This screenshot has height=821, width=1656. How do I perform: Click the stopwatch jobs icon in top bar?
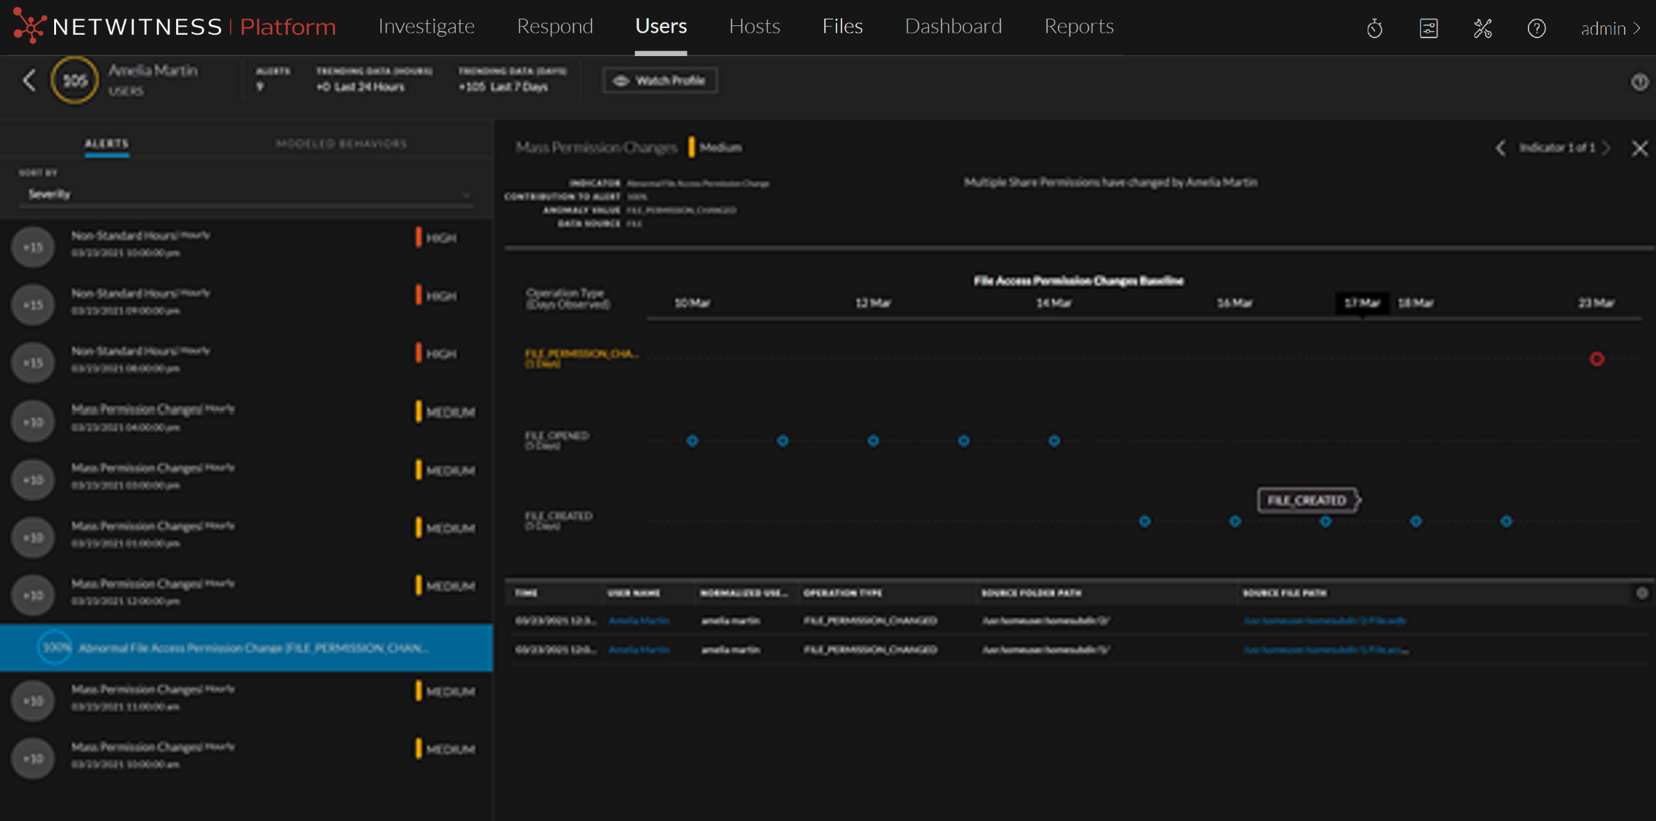click(1374, 28)
